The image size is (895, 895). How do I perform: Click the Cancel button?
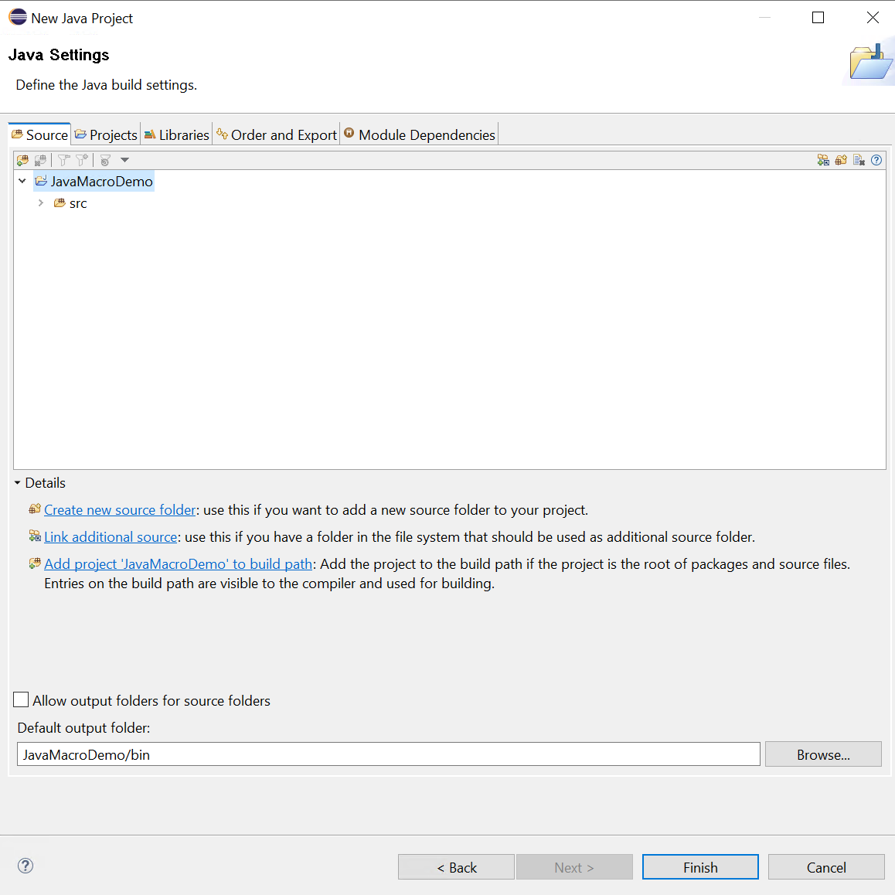click(x=826, y=867)
